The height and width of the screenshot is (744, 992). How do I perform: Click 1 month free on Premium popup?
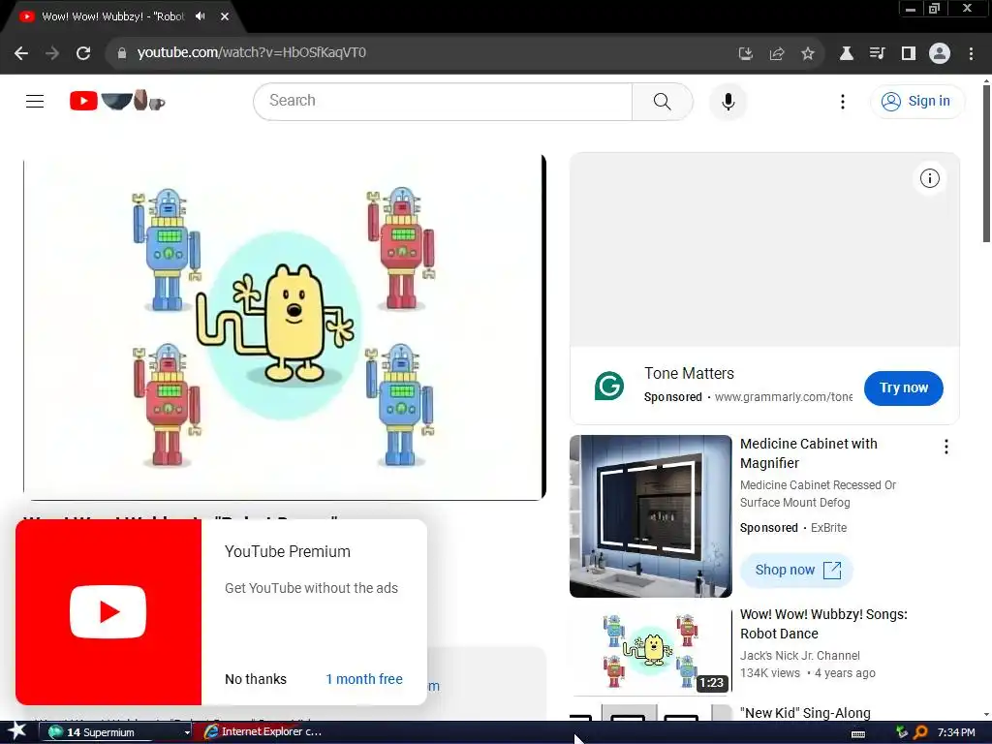pos(364,679)
